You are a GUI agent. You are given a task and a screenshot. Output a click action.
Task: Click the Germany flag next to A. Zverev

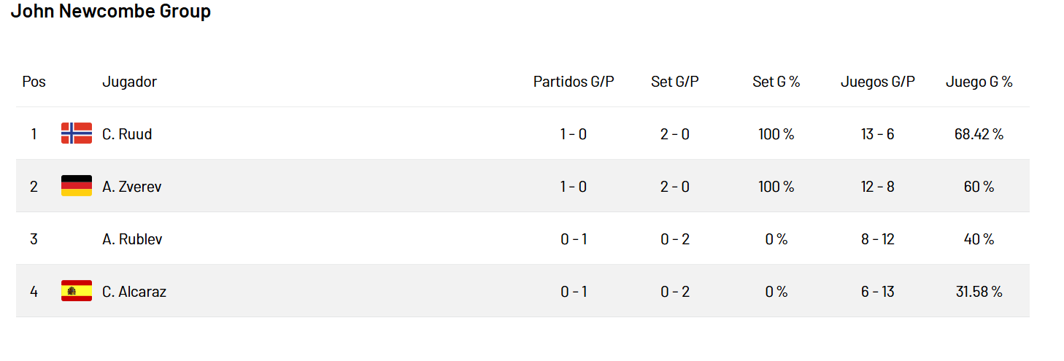click(x=77, y=186)
